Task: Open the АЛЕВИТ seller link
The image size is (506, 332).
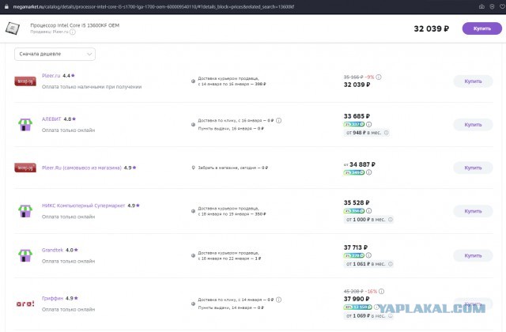Action: [51, 119]
